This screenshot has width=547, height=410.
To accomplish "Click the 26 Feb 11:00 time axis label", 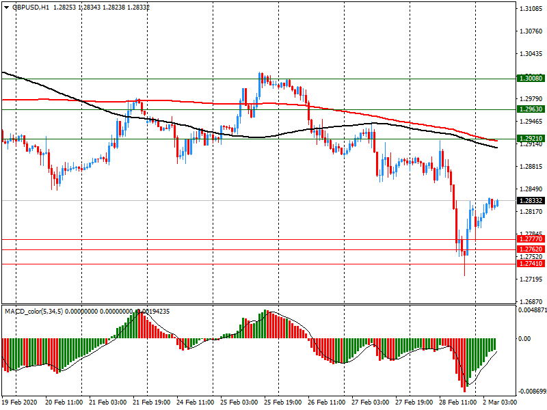I will pos(325,404).
